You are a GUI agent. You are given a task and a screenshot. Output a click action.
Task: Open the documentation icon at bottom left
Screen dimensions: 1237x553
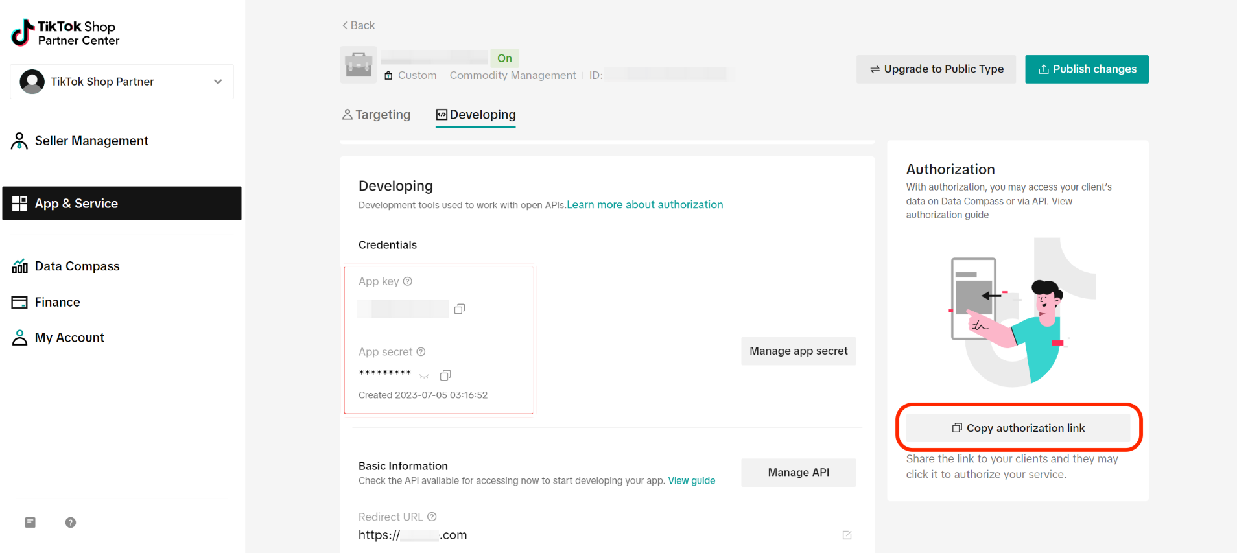(x=29, y=523)
